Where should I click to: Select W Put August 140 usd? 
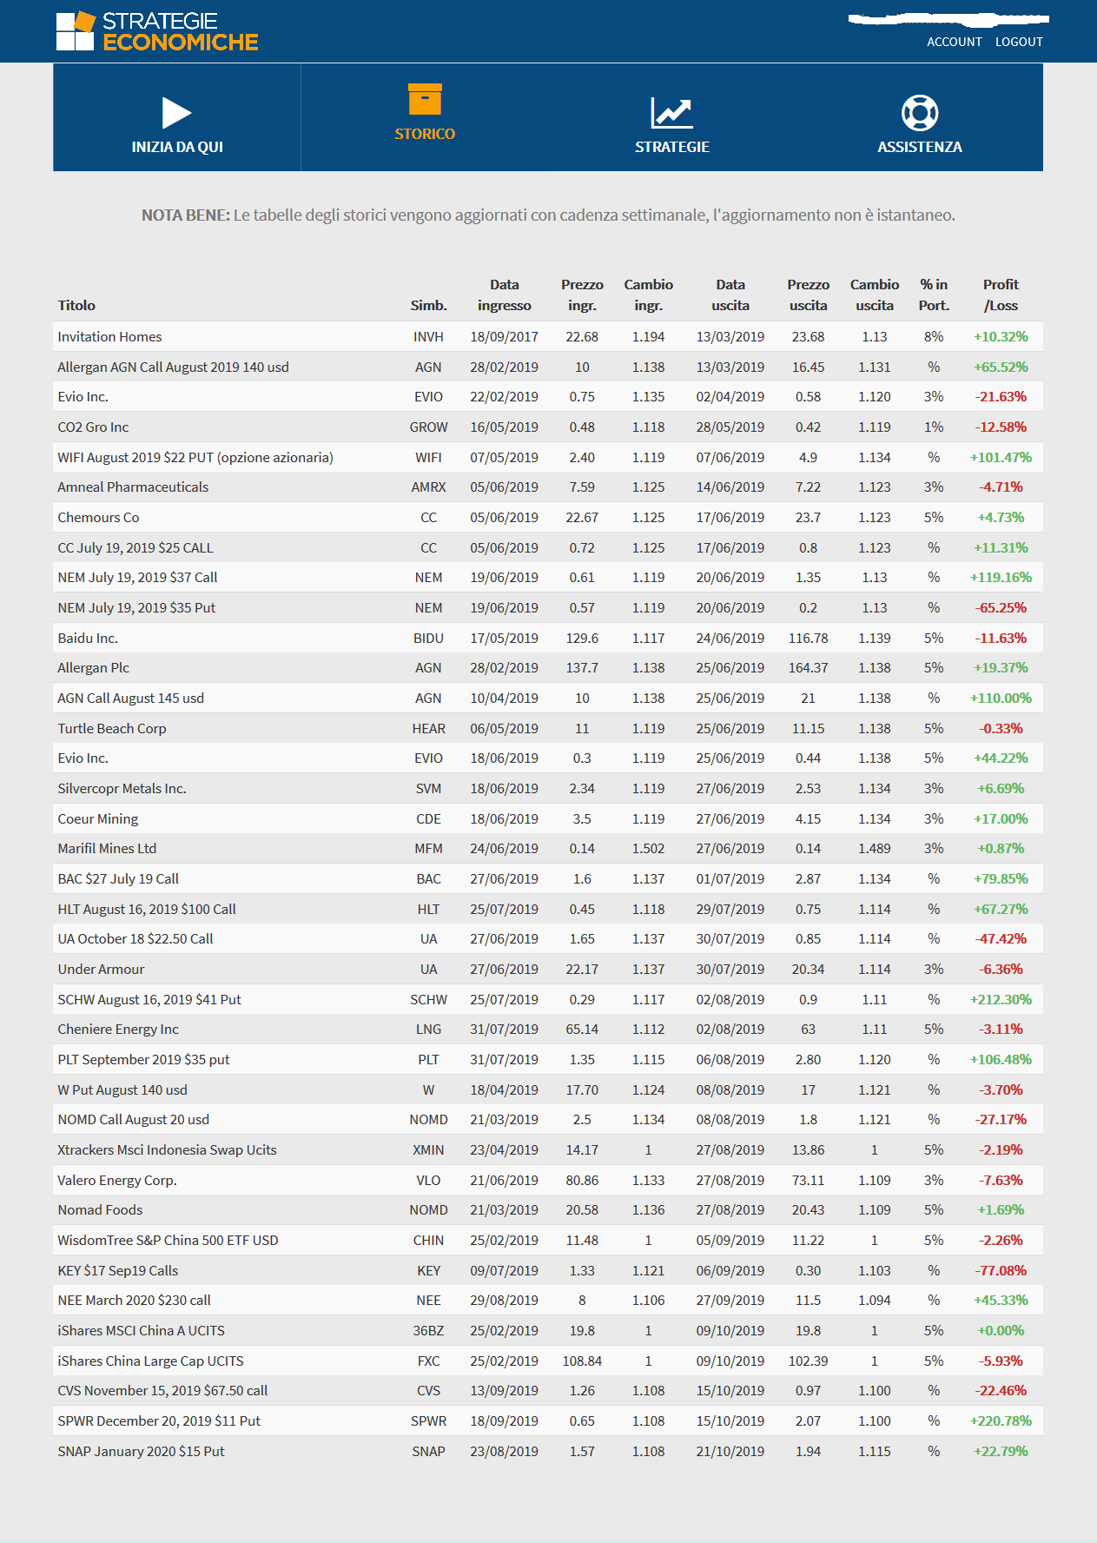coord(122,1089)
